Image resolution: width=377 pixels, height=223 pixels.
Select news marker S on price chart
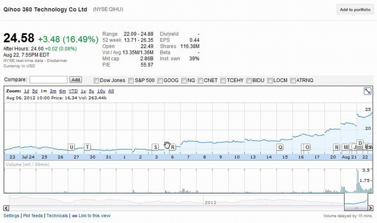156,147
